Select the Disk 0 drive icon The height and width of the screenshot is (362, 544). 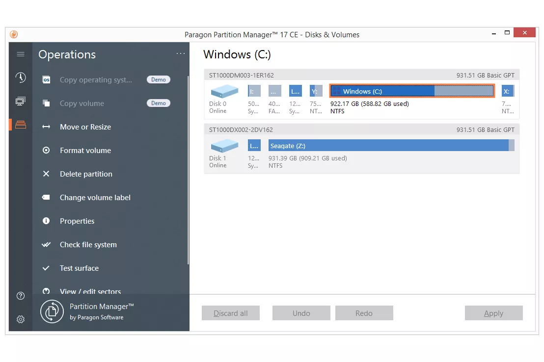(224, 91)
